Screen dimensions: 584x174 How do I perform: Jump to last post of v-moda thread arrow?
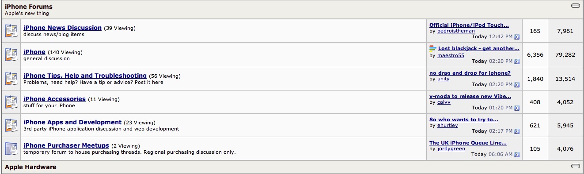[517, 108]
